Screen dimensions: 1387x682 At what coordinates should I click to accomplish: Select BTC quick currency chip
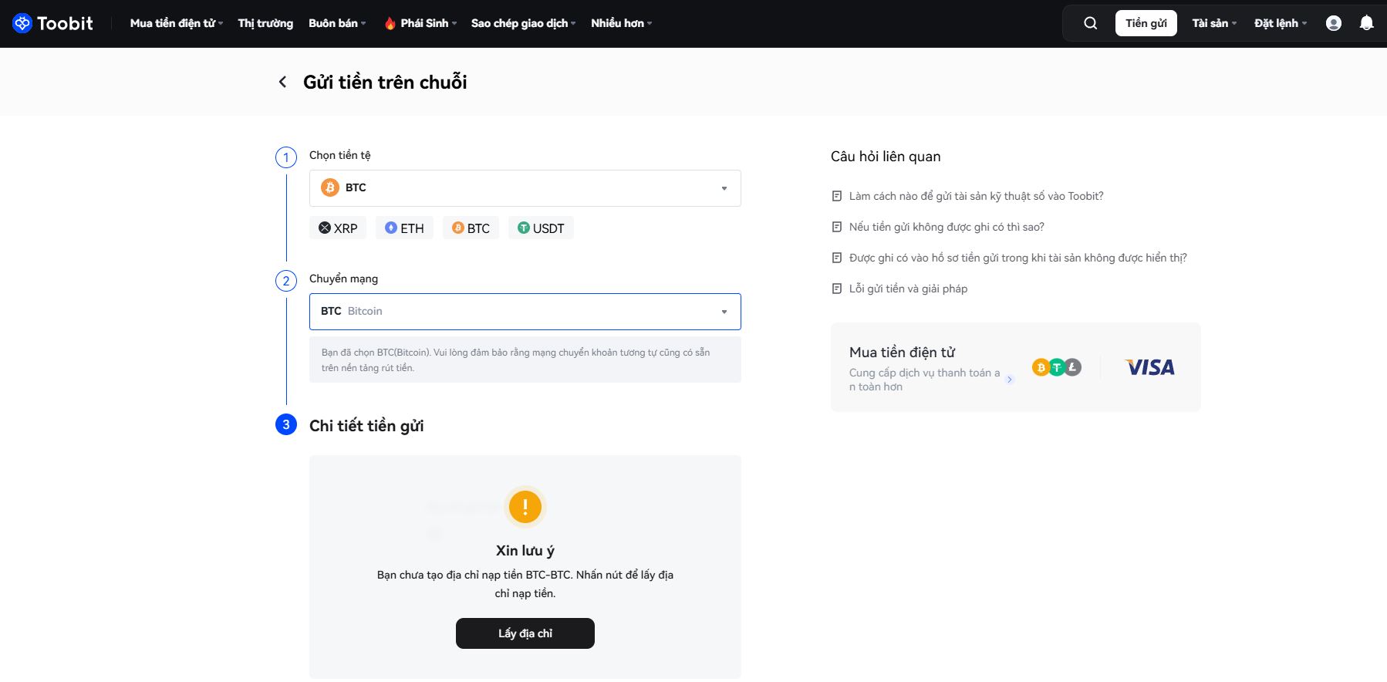tap(471, 228)
